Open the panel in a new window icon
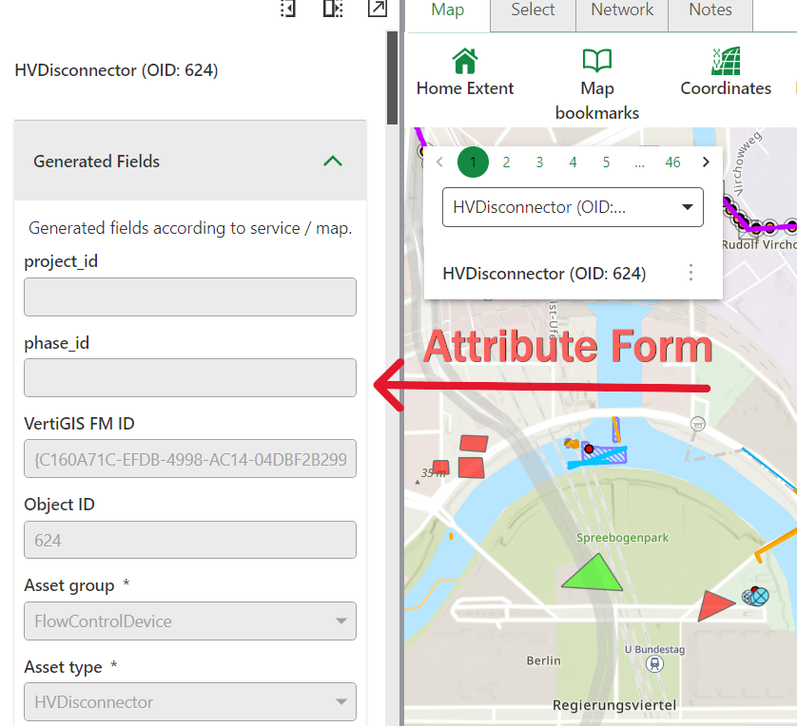797x726 pixels. pyautogui.click(x=377, y=9)
